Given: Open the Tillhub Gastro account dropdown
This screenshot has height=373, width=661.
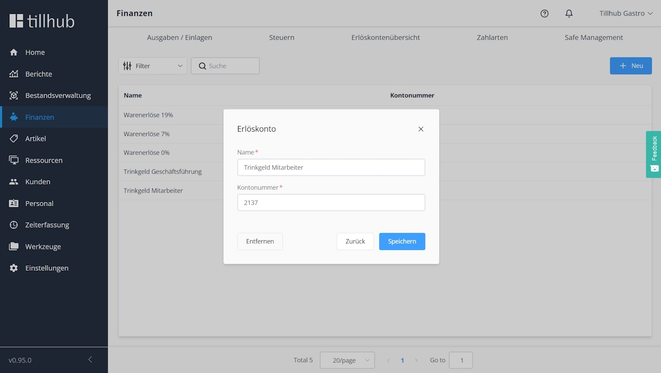Looking at the screenshot, I should tap(626, 13).
